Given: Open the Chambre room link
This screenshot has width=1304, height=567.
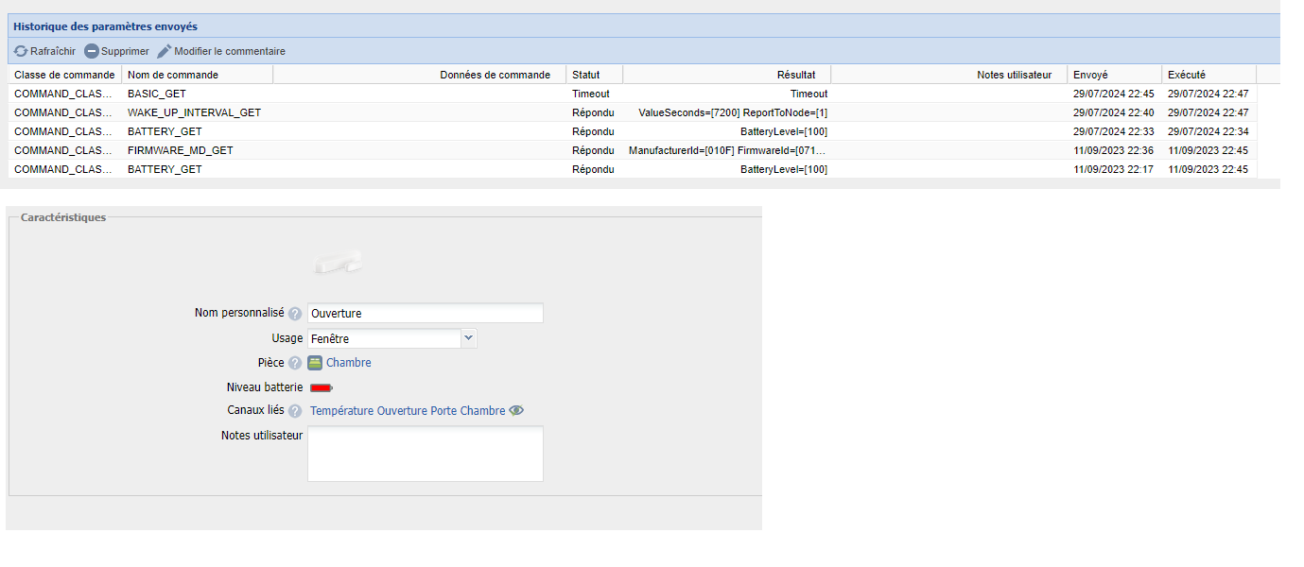Looking at the screenshot, I should click(349, 363).
